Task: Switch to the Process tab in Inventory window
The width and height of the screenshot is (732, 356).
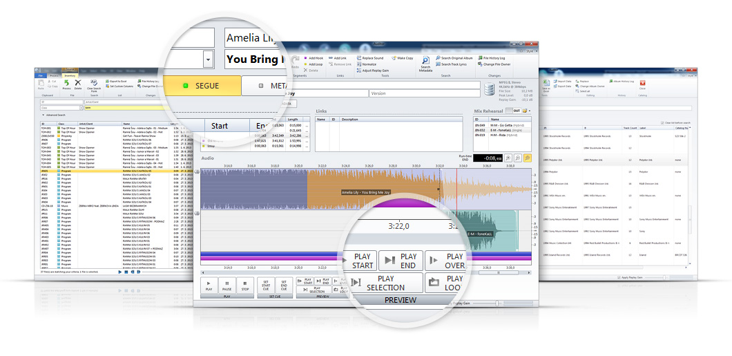Action: (x=54, y=75)
